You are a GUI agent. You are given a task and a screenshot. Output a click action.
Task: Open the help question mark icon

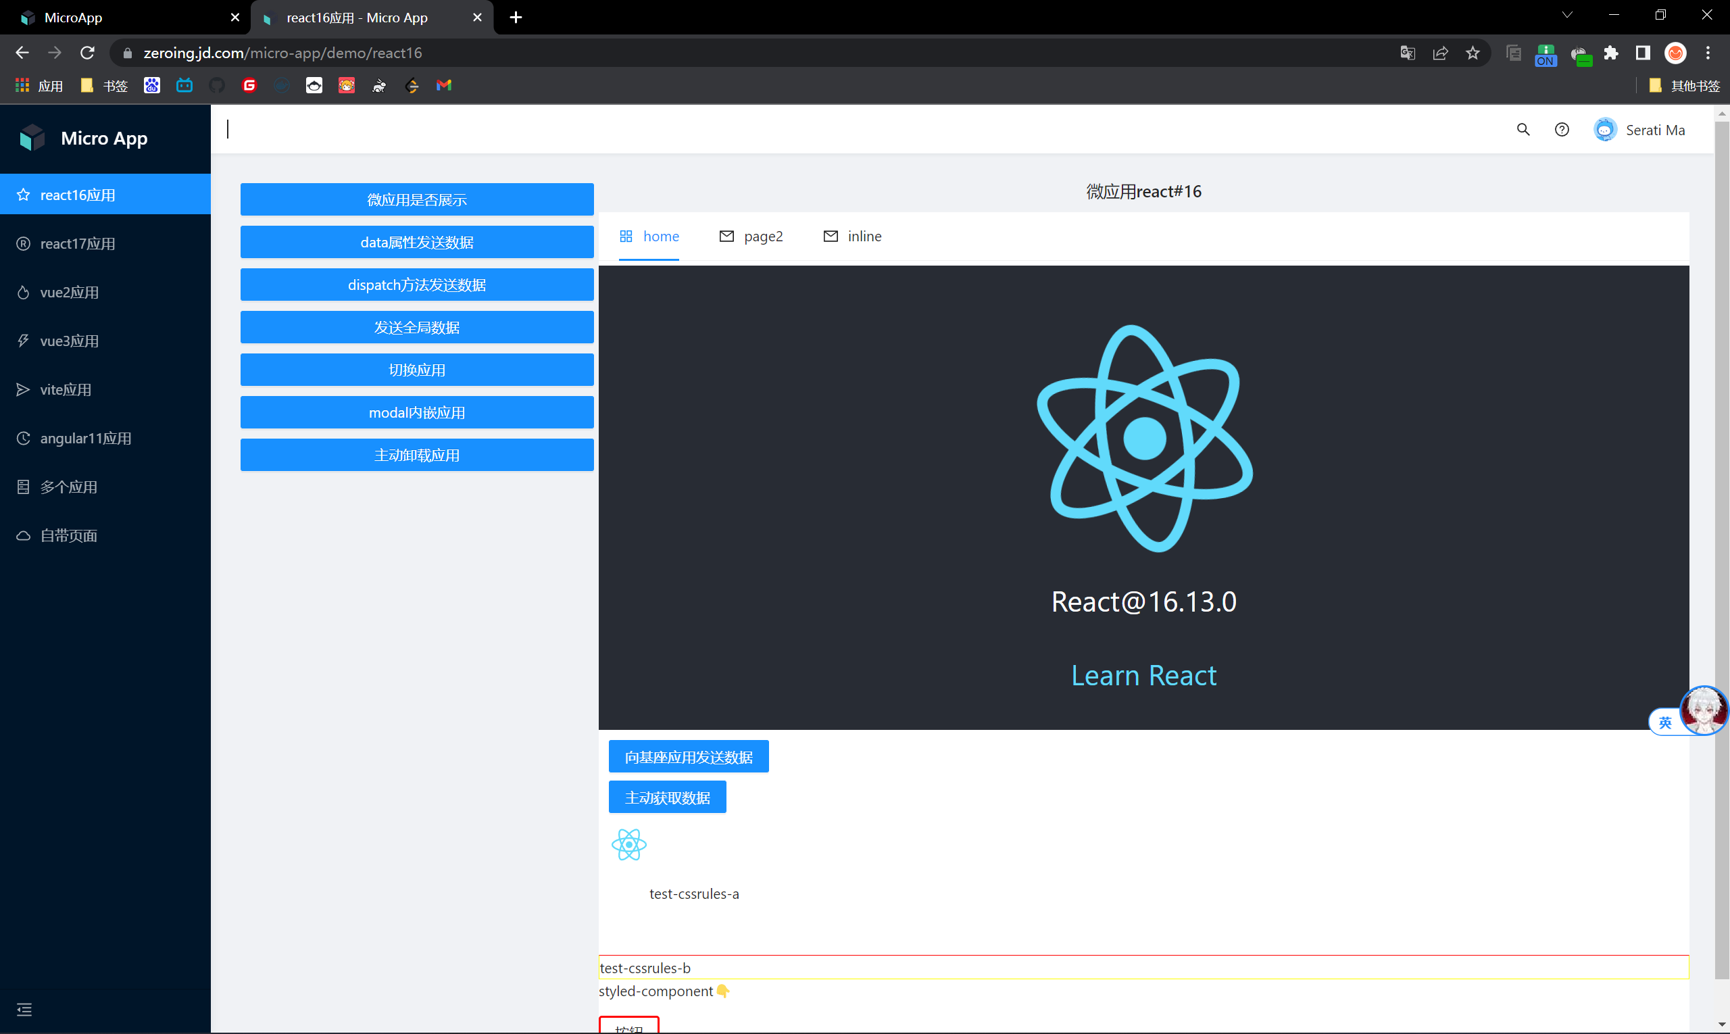pyautogui.click(x=1561, y=130)
